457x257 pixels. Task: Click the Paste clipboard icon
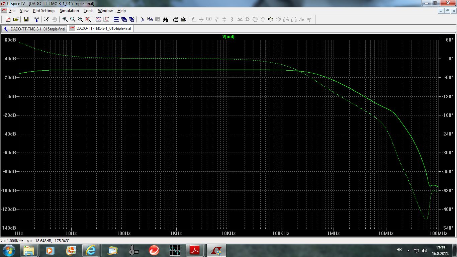158,19
